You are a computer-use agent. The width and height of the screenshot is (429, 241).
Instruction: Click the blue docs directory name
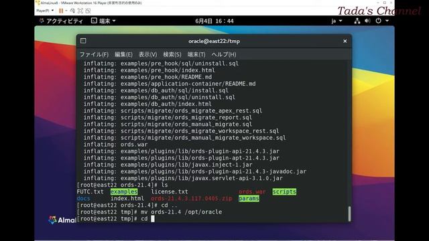(83, 198)
